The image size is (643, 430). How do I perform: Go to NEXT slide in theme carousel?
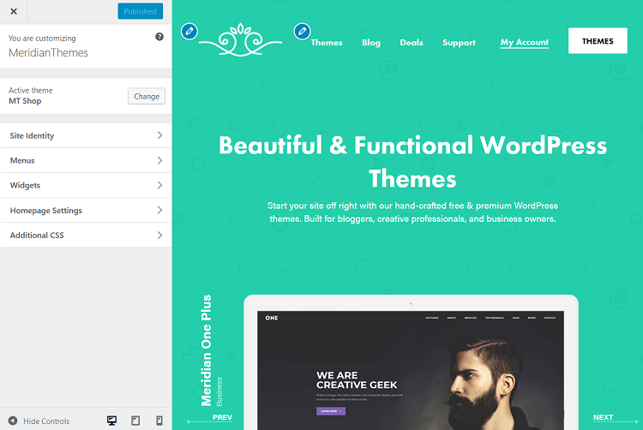(615, 418)
